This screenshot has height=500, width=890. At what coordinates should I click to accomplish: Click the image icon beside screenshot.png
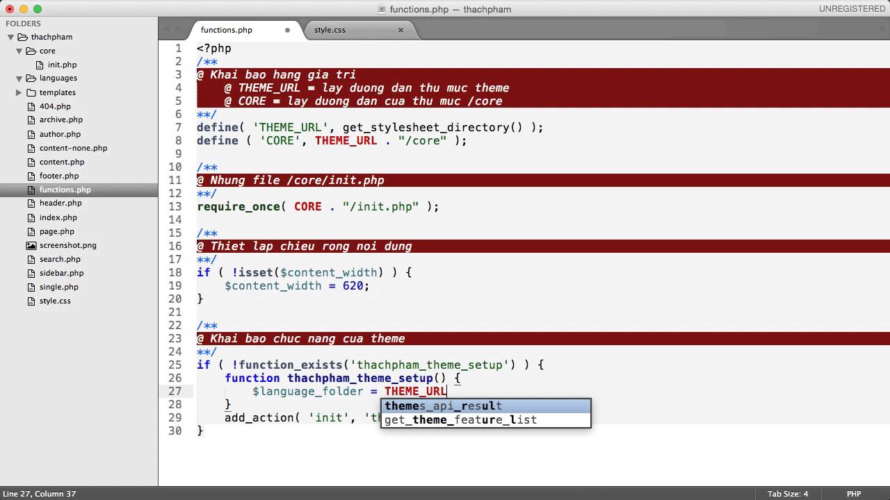click(x=31, y=245)
